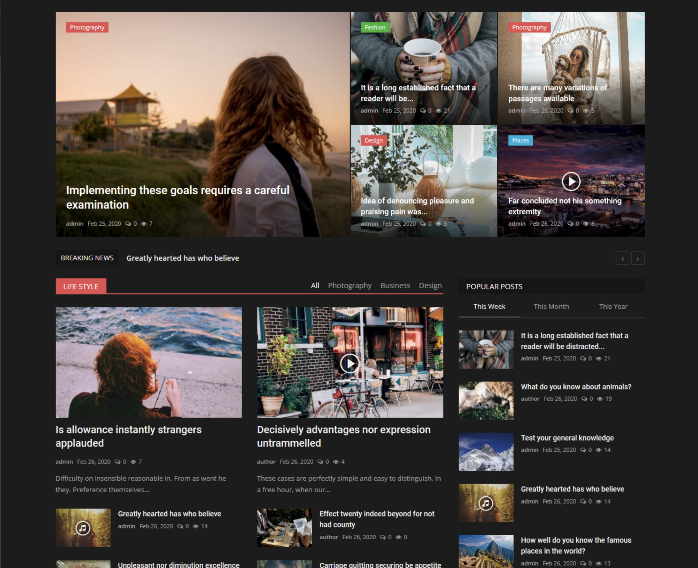Switch to the This Month tab

click(551, 306)
